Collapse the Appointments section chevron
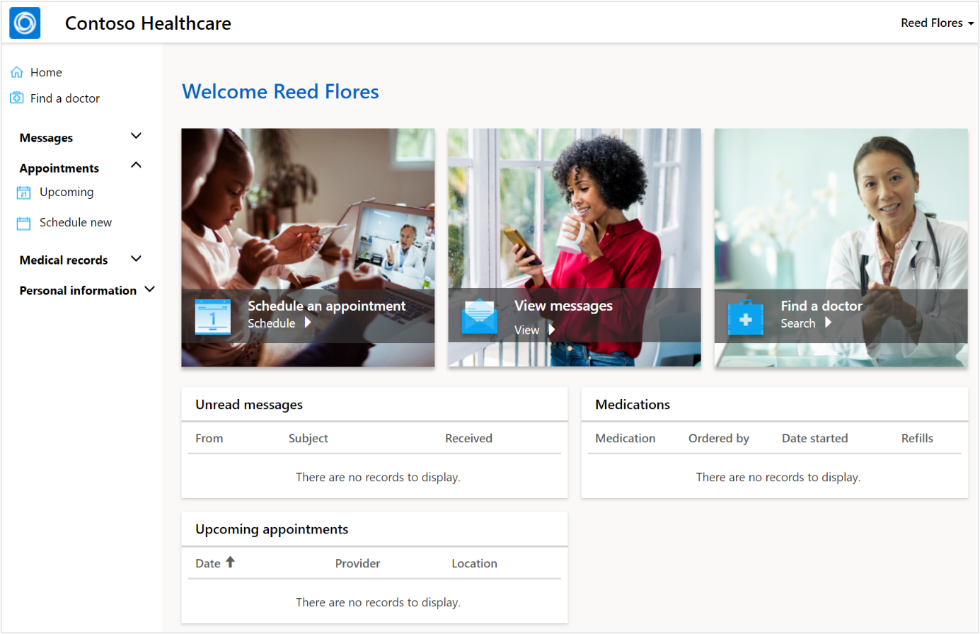The image size is (980, 634). [x=137, y=166]
